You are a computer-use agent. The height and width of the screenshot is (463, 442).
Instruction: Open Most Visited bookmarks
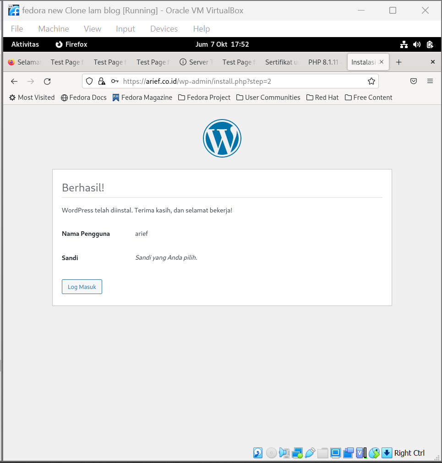[x=32, y=98]
